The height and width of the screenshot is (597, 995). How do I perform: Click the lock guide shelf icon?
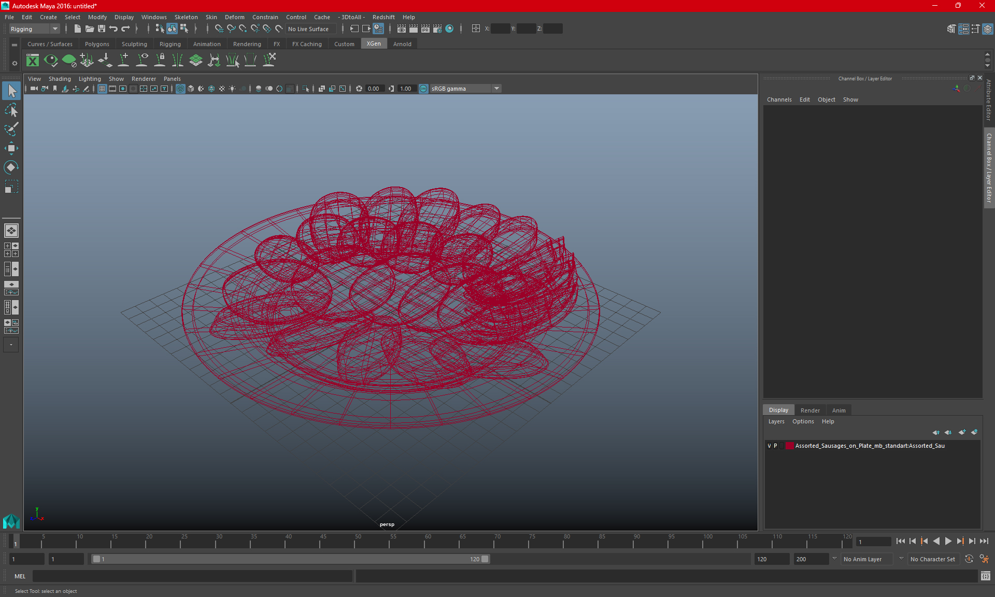point(160,61)
